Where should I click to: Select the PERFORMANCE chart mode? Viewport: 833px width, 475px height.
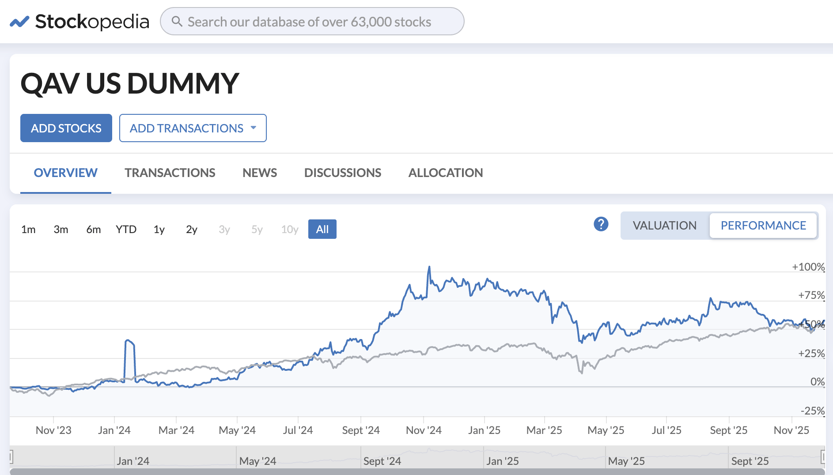click(764, 225)
